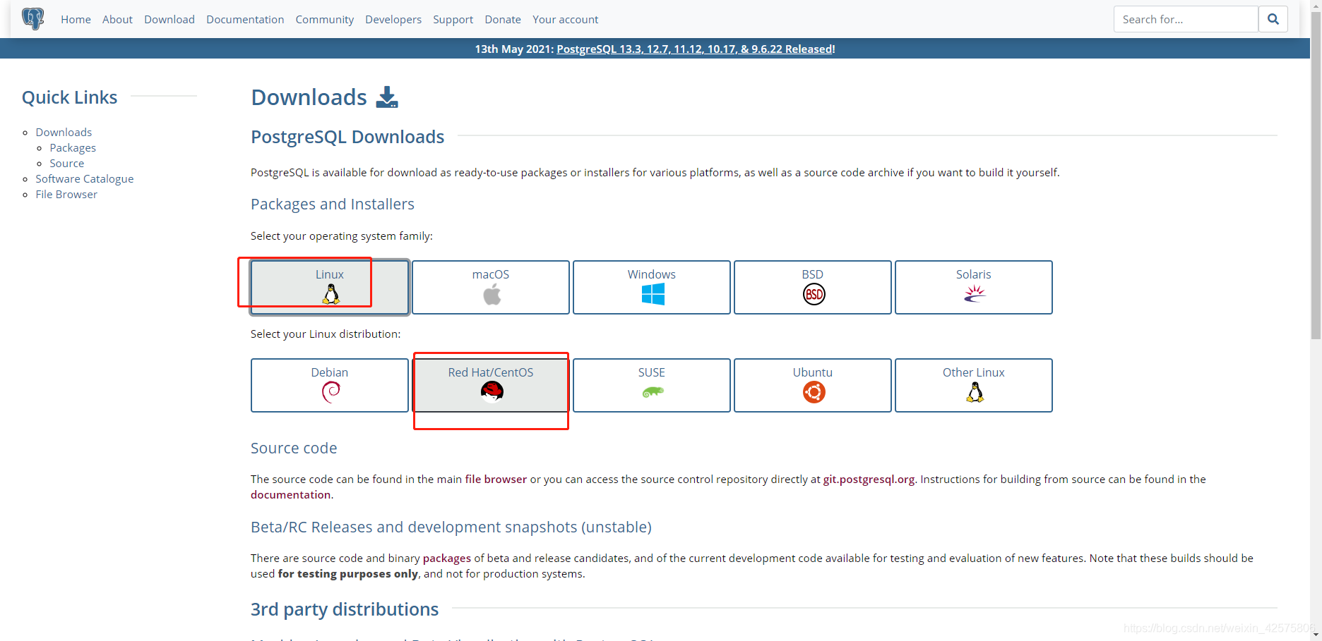Open the 13th May release announcement link
Screen dimensions: 1322x641
pyautogui.click(x=696, y=49)
